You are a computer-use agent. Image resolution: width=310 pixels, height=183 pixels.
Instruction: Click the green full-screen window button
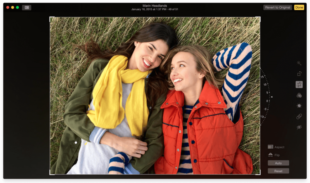(17, 7)
